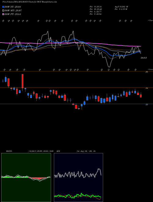Click the chart title mentioning MGY MunafaSutra.com
This screenshot has width=153, height=202.
tap(30, 2)
